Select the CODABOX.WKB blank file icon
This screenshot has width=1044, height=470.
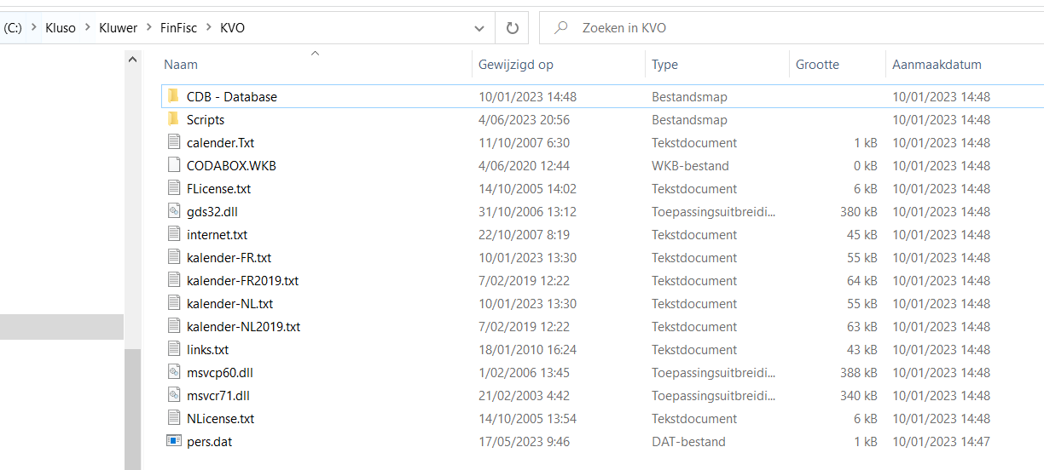pos(173,165)
